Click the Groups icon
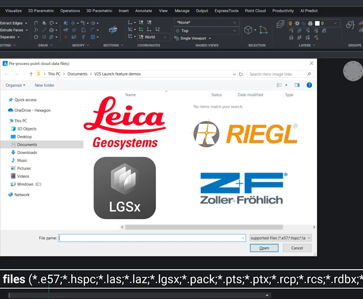This screenshot has width=363, height=299. 350,24
